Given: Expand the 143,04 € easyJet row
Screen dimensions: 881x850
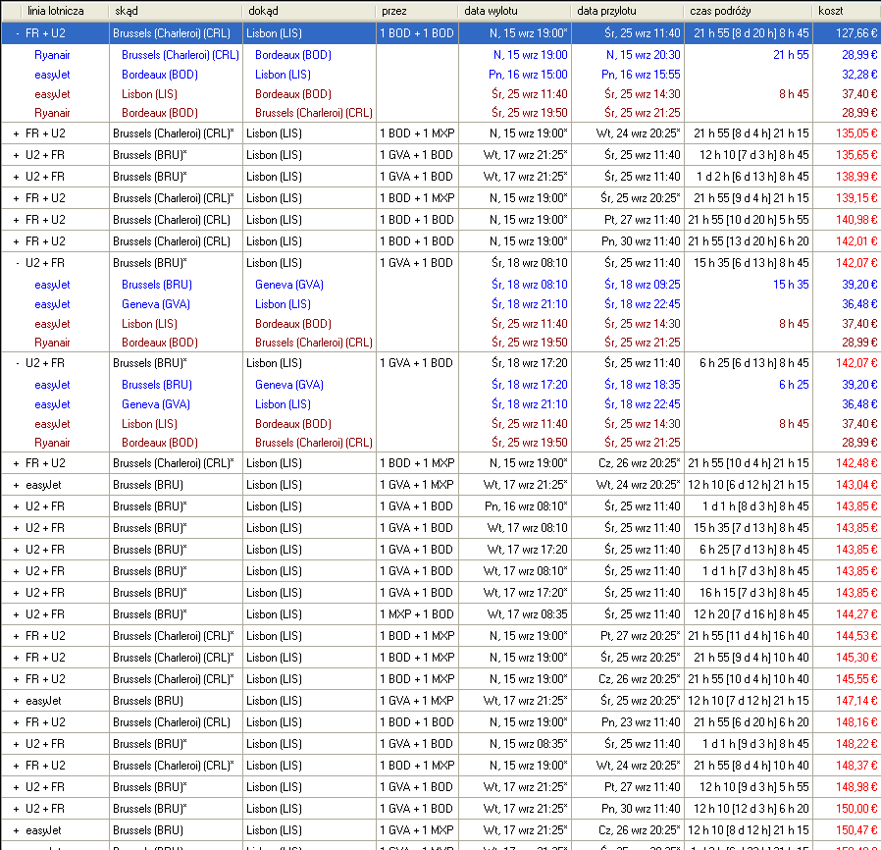Looking at the screenshot, I should (x=17, y=485).
